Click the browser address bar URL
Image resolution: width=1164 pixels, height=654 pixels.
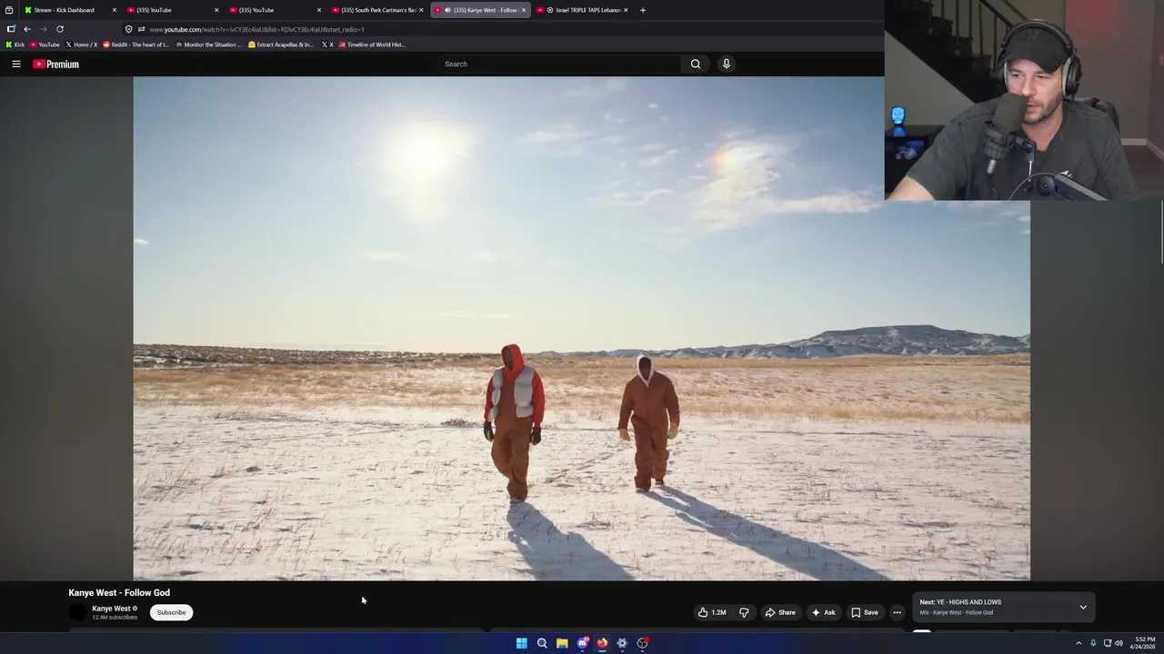[x=256, y=29]
